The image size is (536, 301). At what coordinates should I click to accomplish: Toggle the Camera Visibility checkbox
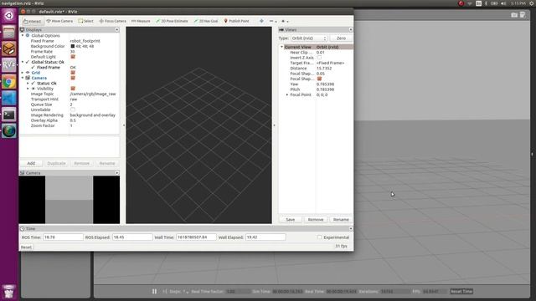[x=73, y=89]
